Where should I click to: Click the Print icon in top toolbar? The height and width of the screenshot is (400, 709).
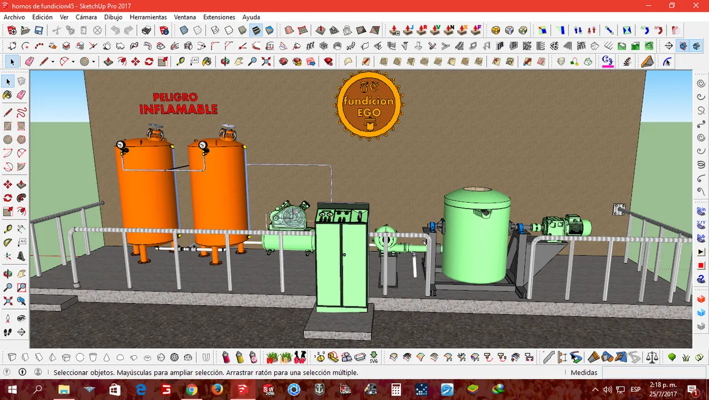click(146, 30)
